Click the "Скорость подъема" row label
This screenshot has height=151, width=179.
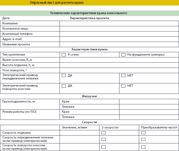[17, 133]
